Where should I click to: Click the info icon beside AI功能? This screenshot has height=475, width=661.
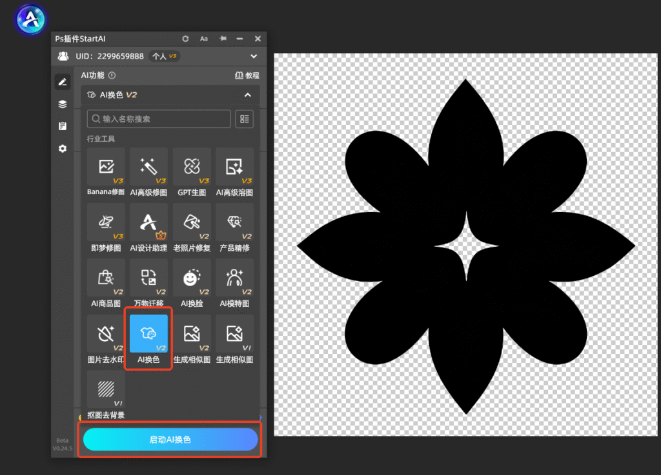(x=112, y=75)
